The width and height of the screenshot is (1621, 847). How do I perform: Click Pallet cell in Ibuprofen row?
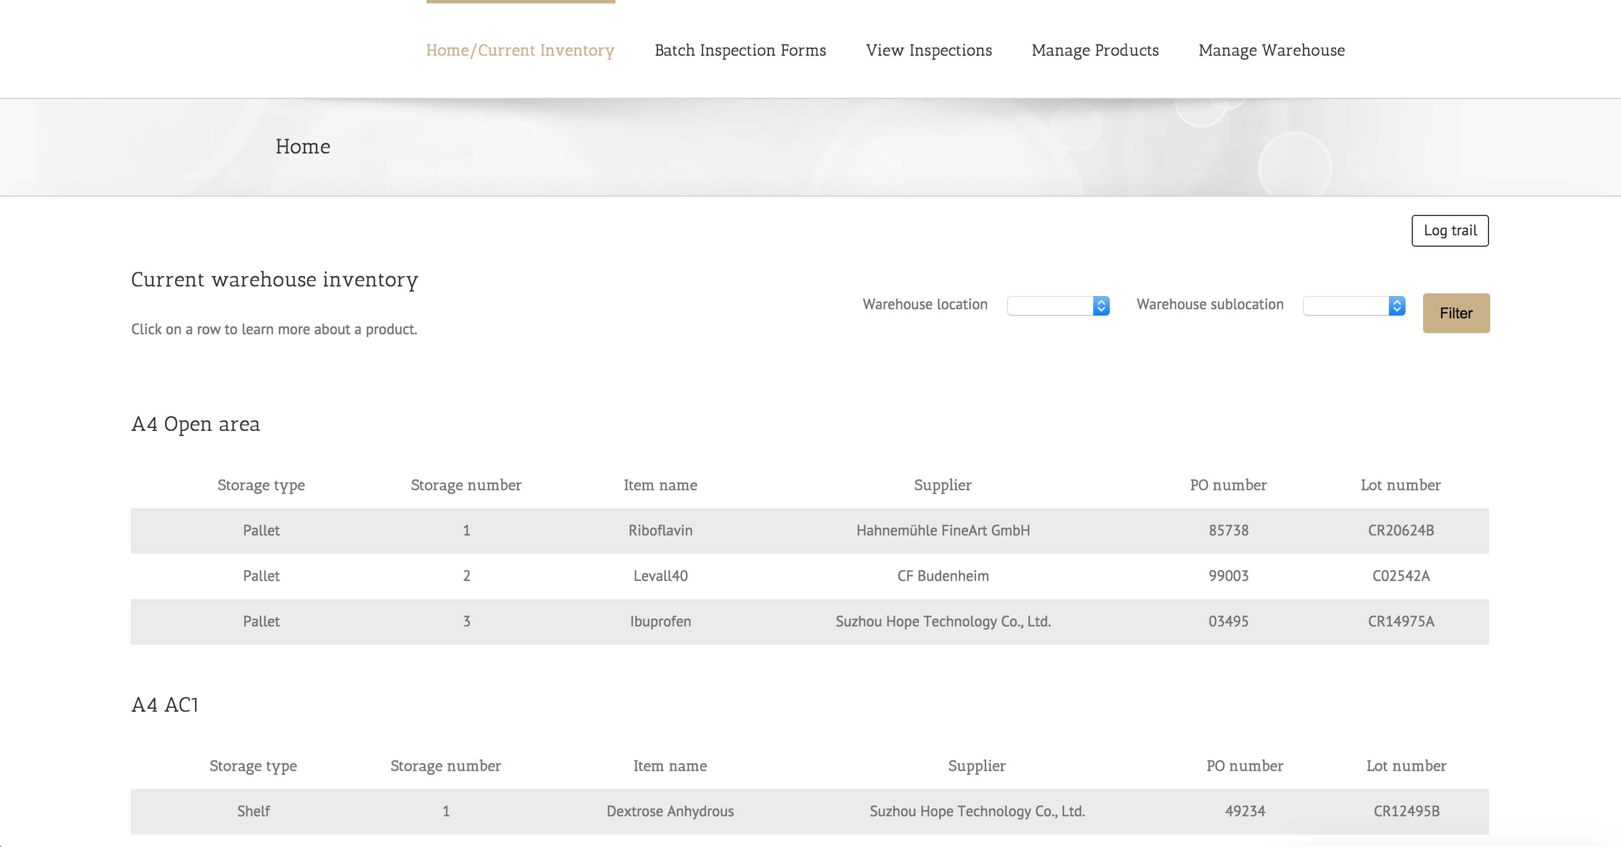click(x=261, y=621)
